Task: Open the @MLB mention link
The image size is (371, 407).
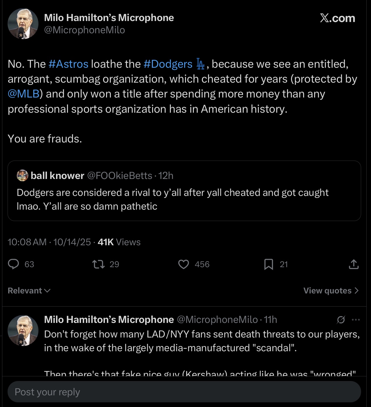Action: [x=24, y=94]
